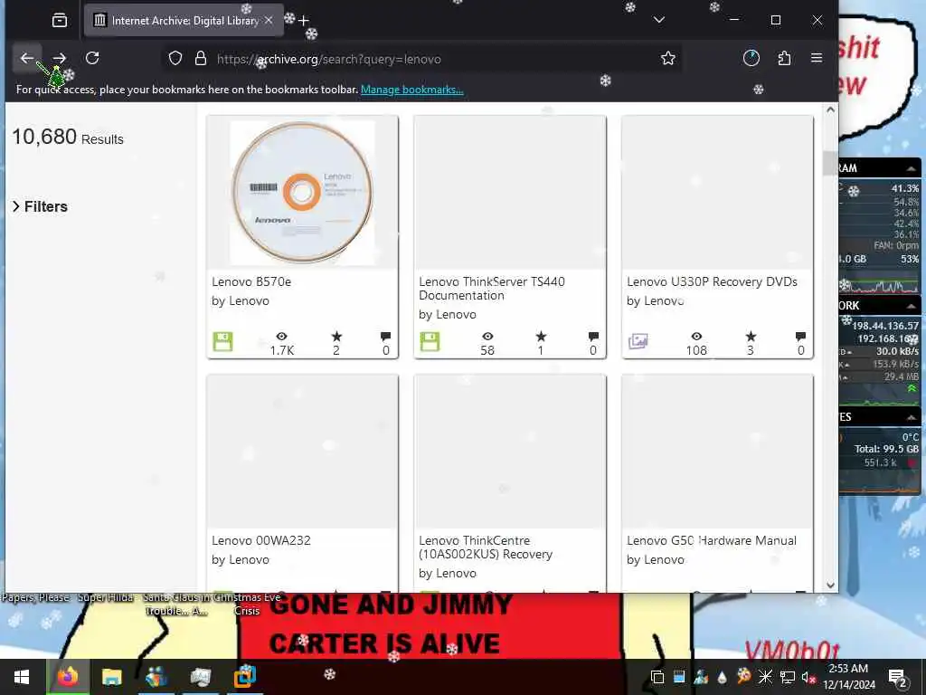Select the Internet Archive: Digital Library tab
926x695 pixels.
[x=184, y=20]
